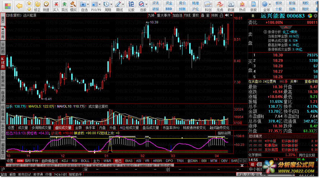Viewport: 320px width, 178px height.
Task: Toggle 预测 forecast on the chart
Action: tap(214, 15)
